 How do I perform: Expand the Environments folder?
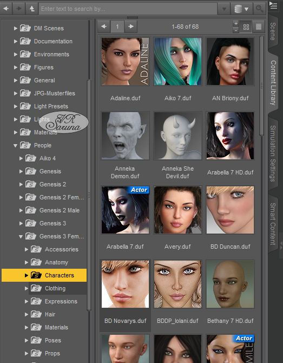click(x=16, y=54)
